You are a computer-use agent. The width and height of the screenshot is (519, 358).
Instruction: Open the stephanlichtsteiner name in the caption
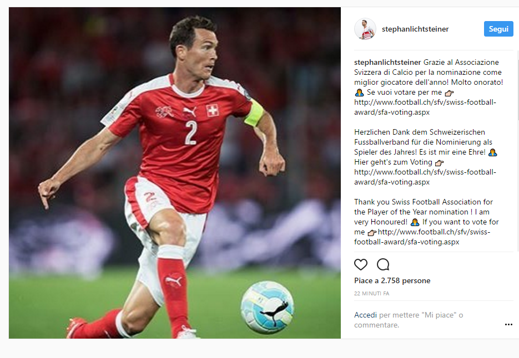click(387, 62)
